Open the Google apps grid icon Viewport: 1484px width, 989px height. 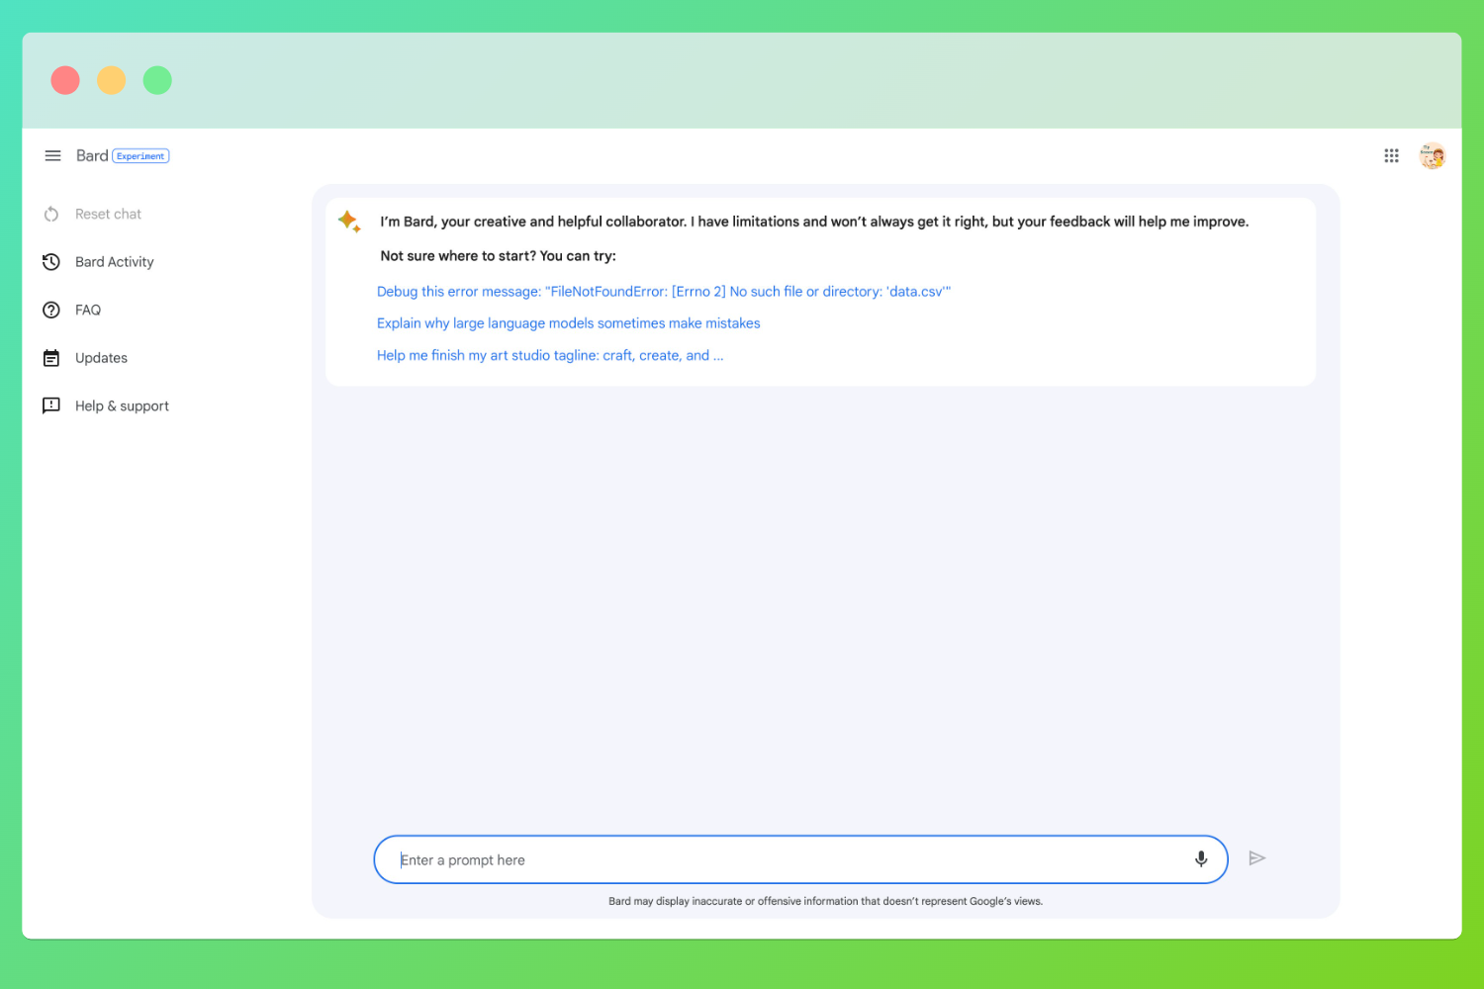[x=1391, y=156]
